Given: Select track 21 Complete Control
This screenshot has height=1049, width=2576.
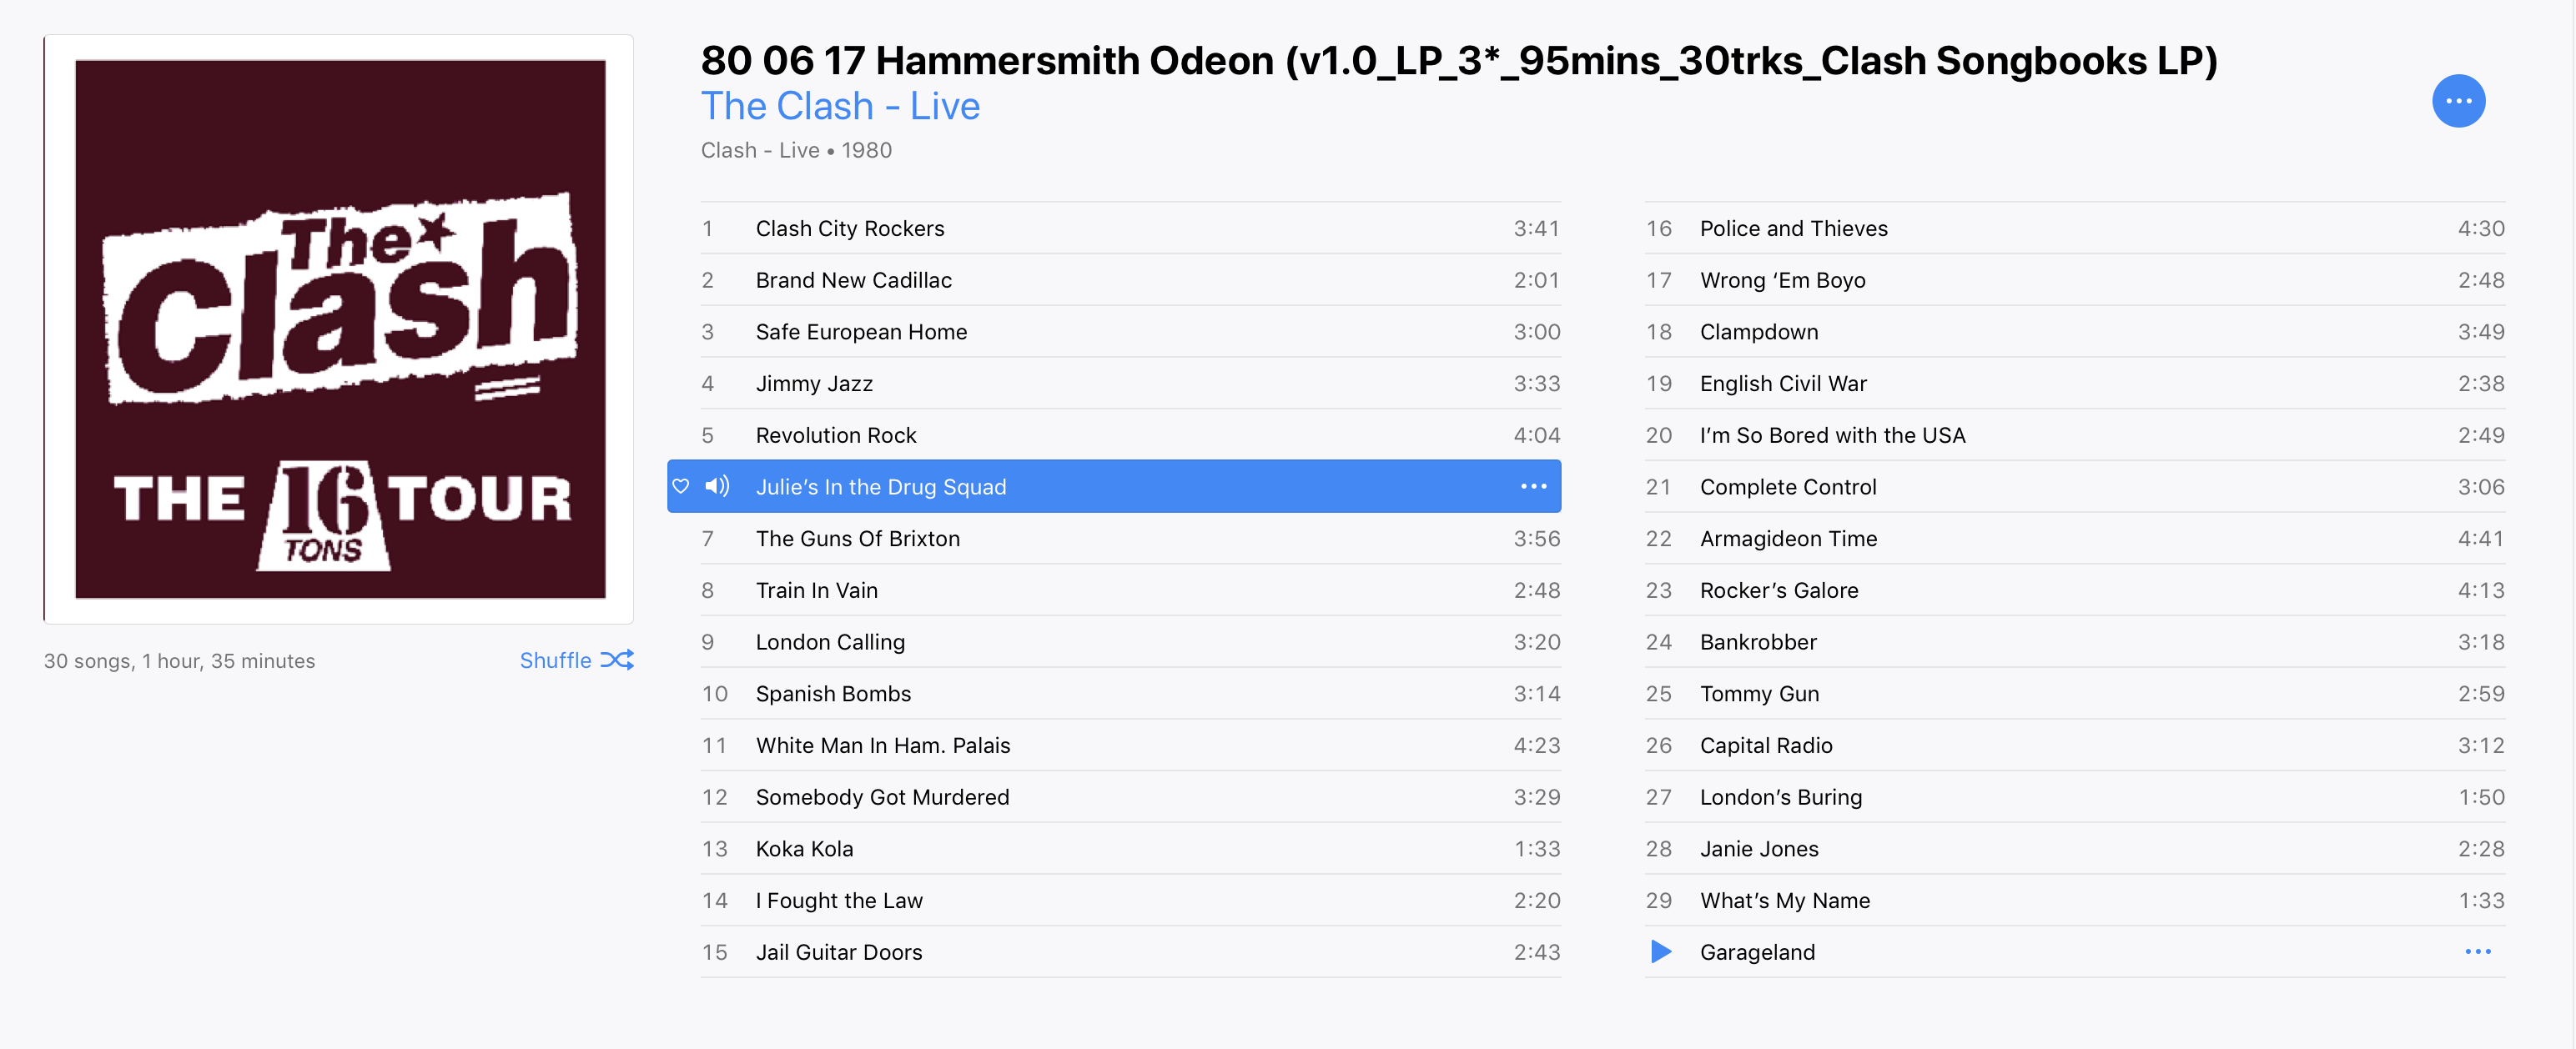Looking at the screenshot, I should pyautogui.click(x=2075, y=486).
